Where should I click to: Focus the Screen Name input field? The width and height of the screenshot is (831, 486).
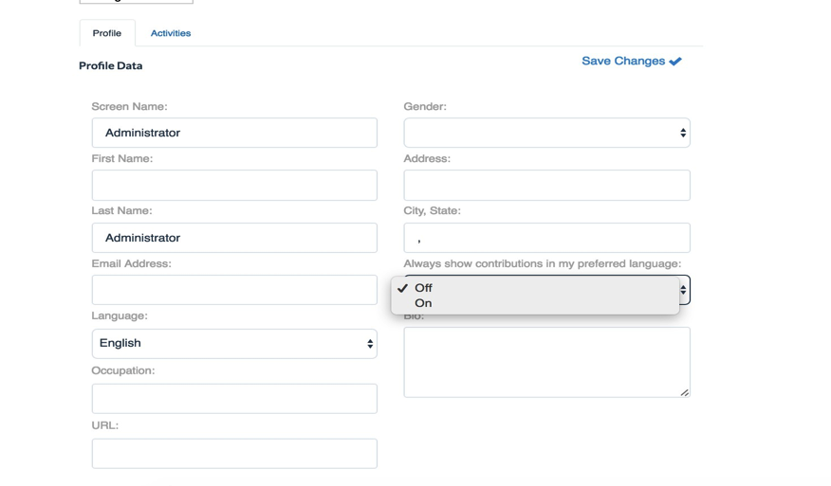[x=234, y=133]
